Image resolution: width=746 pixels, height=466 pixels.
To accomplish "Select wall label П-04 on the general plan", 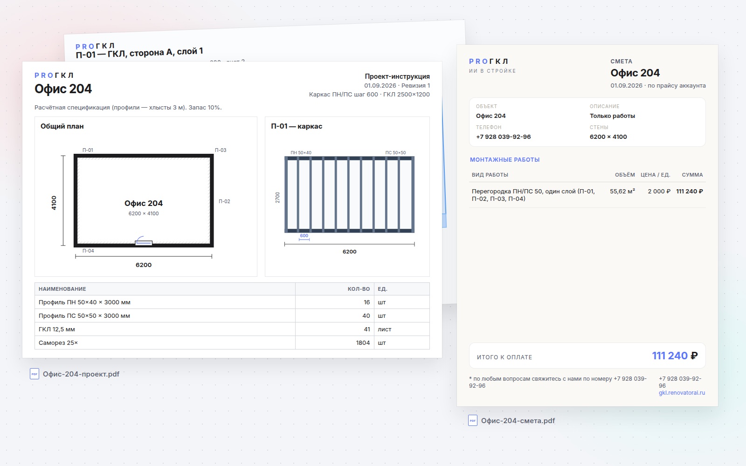I will (x=88, y=251).
